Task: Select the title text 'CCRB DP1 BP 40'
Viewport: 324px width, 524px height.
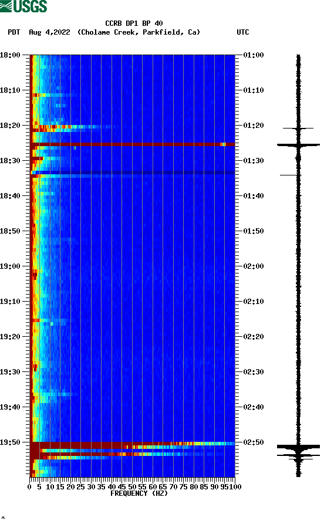Action: (134, 23)
